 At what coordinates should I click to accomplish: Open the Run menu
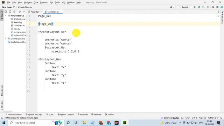51,2
